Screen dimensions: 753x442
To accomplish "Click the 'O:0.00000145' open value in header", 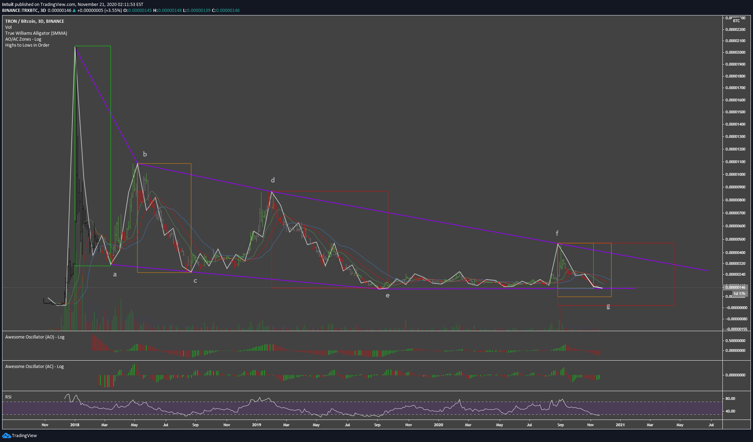I will (138, 11).
